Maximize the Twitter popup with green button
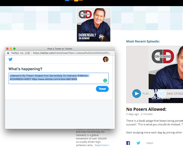Screen dimensions: 183x148 (14, 49)
